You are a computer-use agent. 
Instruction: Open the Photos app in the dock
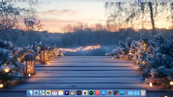[48, 93]
